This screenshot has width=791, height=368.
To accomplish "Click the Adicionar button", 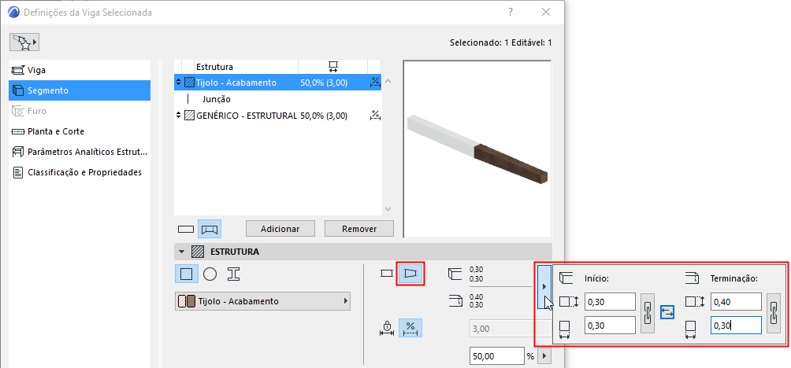I will (280, 229).
